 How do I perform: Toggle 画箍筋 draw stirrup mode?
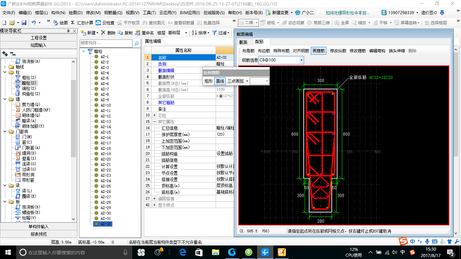pos(319,51)
